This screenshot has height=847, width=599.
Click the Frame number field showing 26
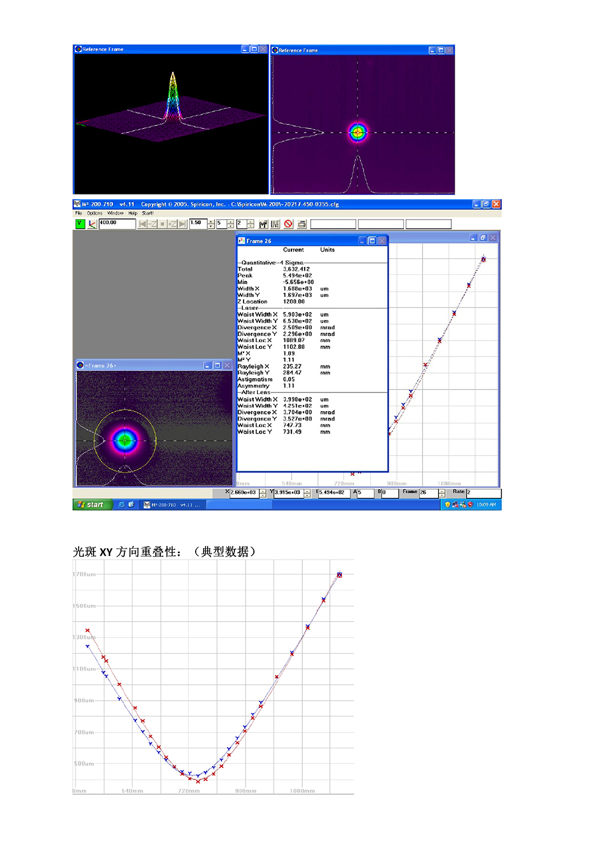coord(428,493)
